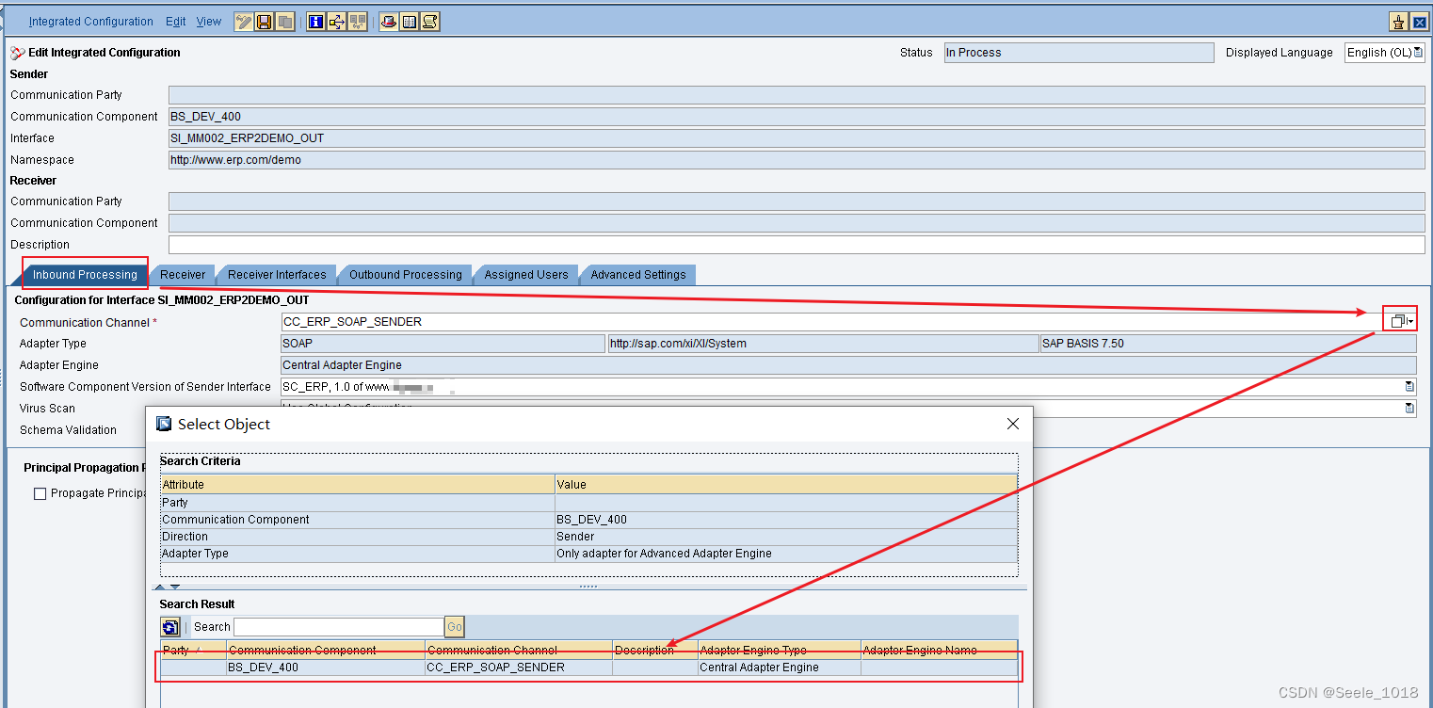Click the scroll document toolbar icon

(x=430, y=22)
